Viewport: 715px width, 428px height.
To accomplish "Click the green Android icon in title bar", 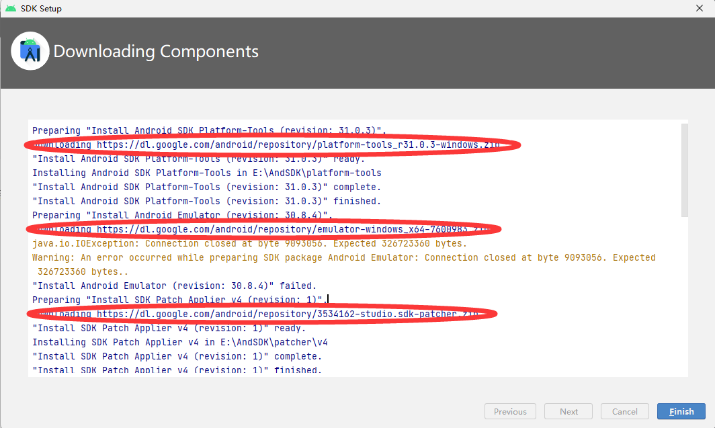I will [12, 8].
